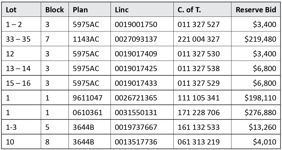The image size is (282, 150).
Task: Select the Linc column header
Action: point(122,10)
